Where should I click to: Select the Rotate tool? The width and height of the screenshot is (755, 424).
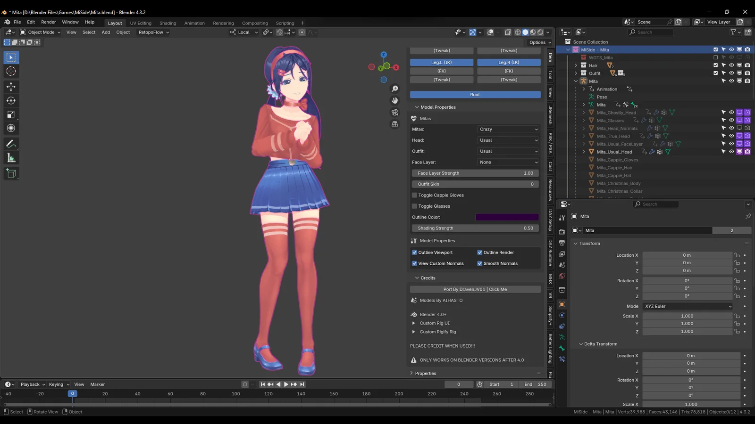coord(11,100)
